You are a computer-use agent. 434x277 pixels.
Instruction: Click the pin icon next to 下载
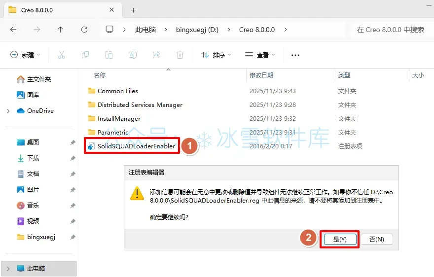coord(72,158)
